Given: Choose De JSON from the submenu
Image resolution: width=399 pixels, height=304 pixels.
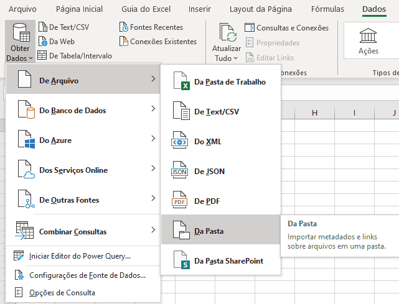Looking at the screenshot, I should (221, 172).
